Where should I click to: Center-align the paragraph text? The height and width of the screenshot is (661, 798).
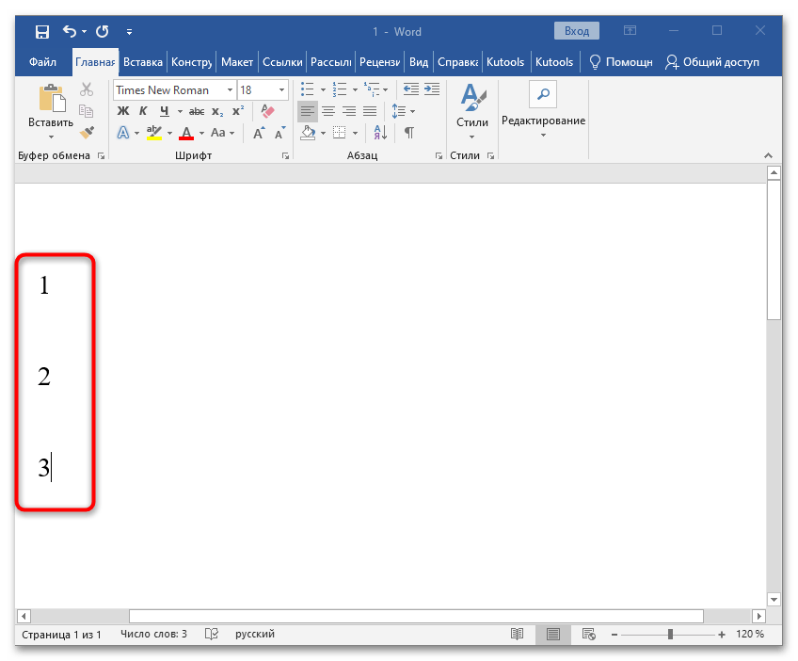coord(328,111)
